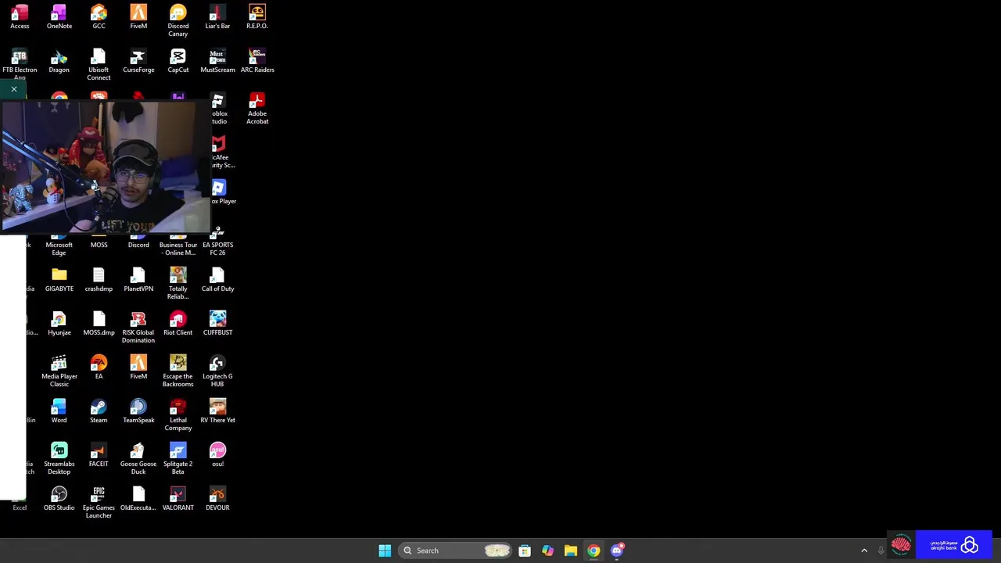Screen dimensions: 1001x563
Task: Select the Dragon desktop icon
Action: (x=59, y=60)
